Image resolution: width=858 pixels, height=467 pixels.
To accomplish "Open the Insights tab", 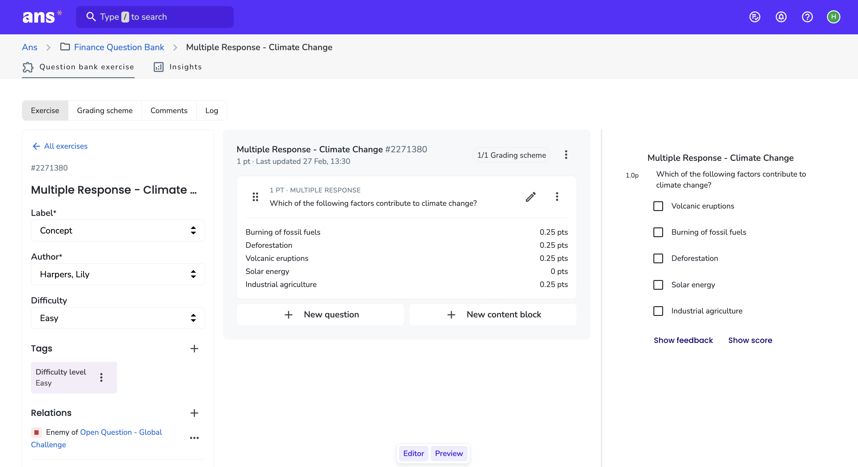I will point(178,67).
